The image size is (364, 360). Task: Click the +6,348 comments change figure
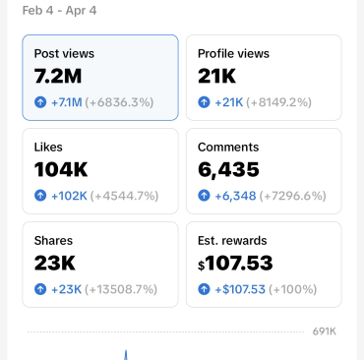235,196
